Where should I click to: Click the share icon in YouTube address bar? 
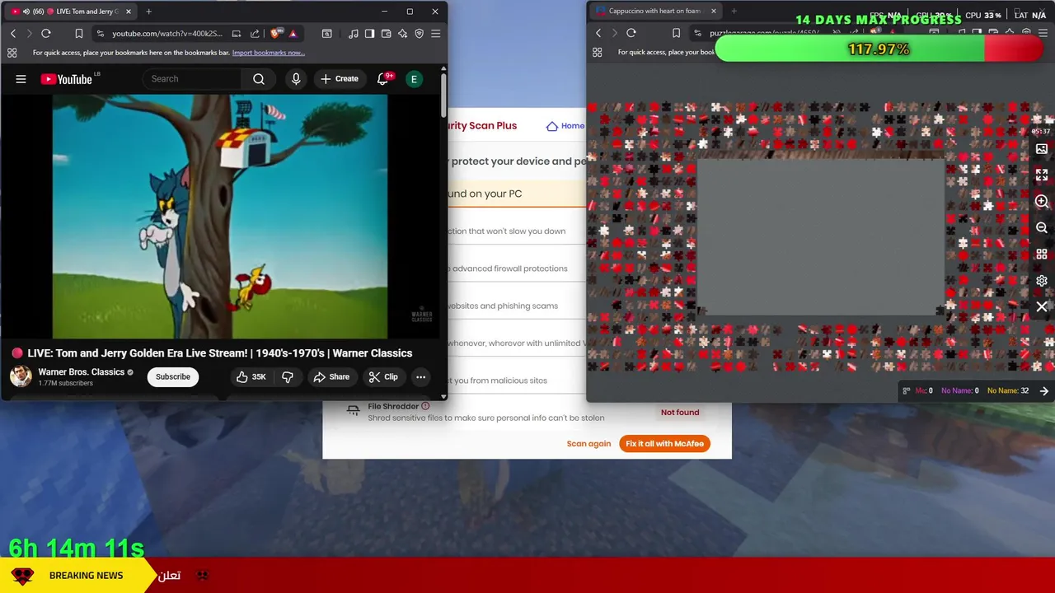coord(255,33)
